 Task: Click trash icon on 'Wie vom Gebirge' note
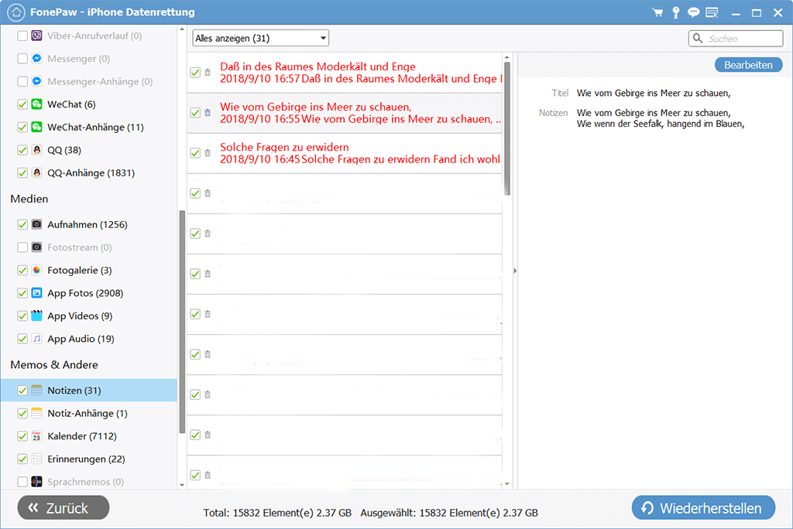click(208, 112)
